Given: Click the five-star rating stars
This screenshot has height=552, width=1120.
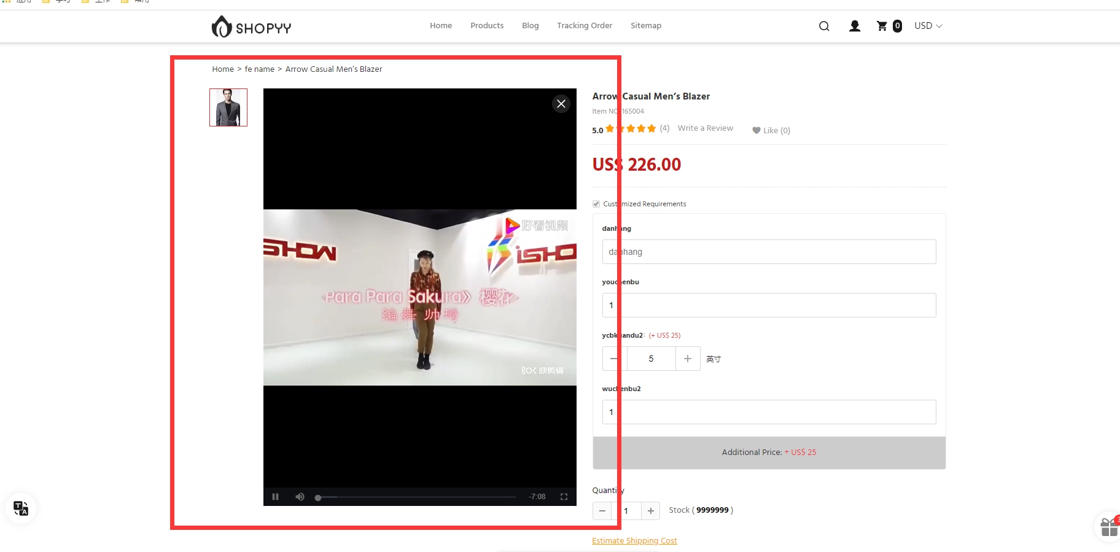Looking at the screenshot, I should click(631, 128).
